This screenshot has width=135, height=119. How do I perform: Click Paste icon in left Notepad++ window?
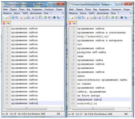click(40, 17)
